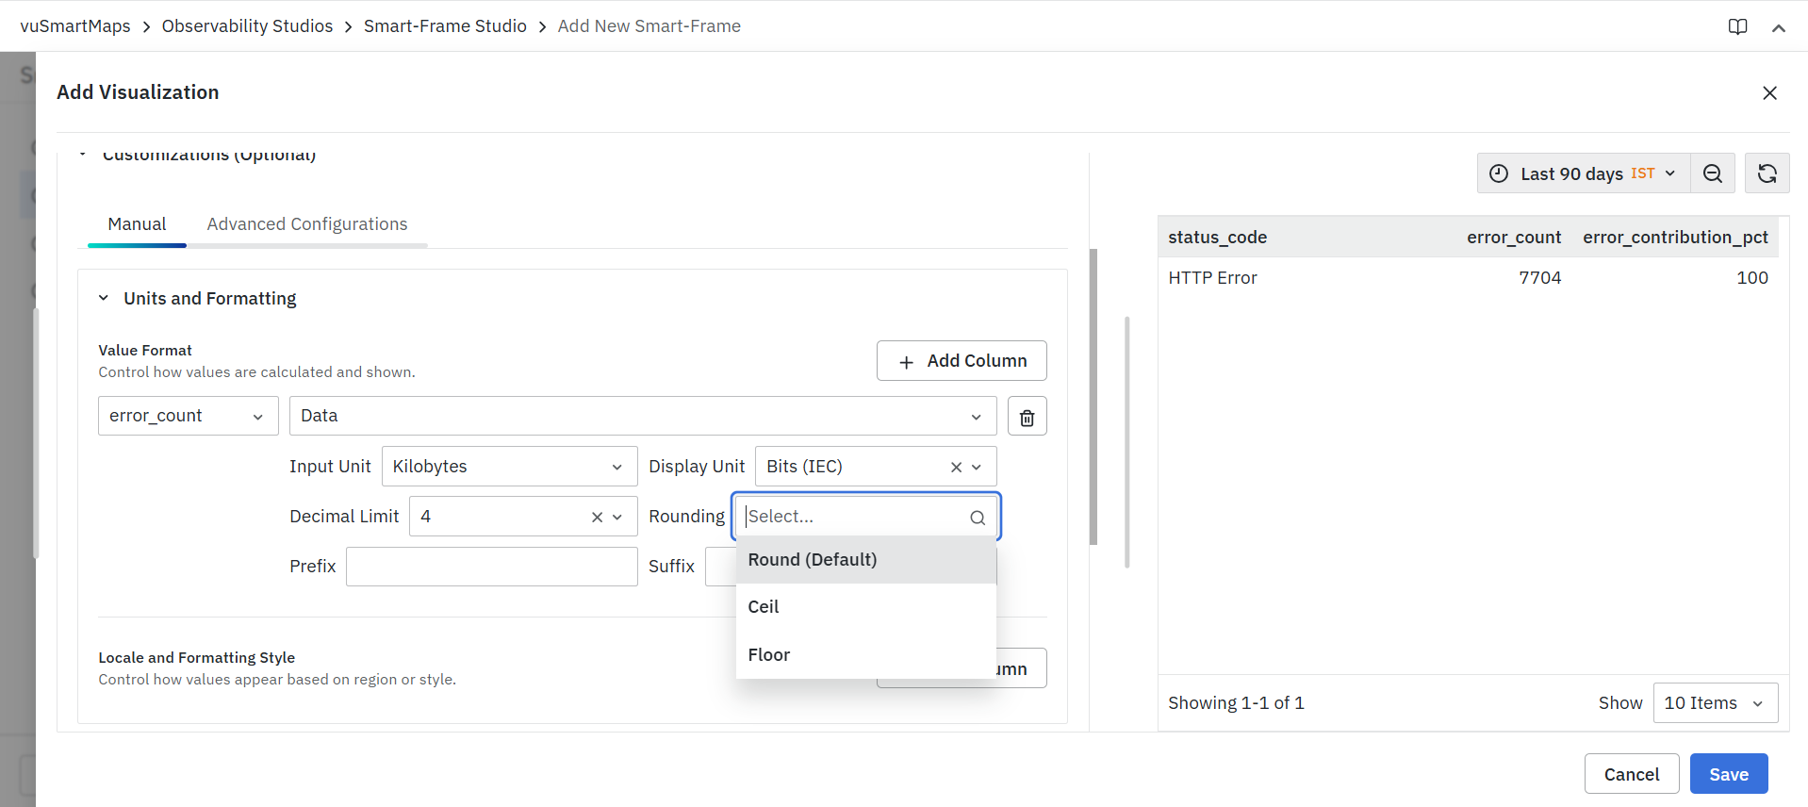This screenshot has width=1808, height=807.
Task: Open the Input Unit Kilobytes dropdown
Action: 510,467
